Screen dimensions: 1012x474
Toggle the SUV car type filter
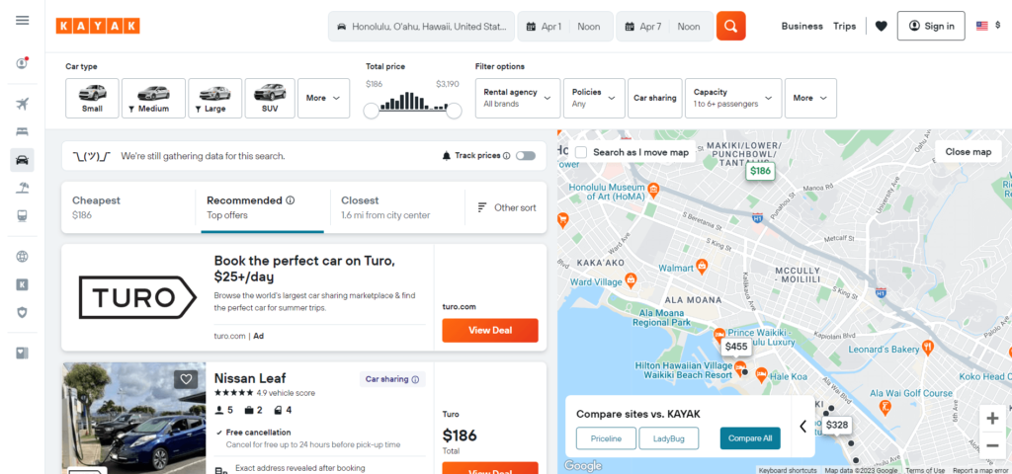[x=270, y=98]
